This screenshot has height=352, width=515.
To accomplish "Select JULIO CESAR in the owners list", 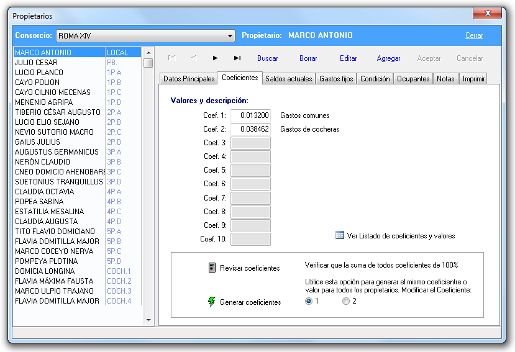I will pyautogui.click(x=37, y=63).
